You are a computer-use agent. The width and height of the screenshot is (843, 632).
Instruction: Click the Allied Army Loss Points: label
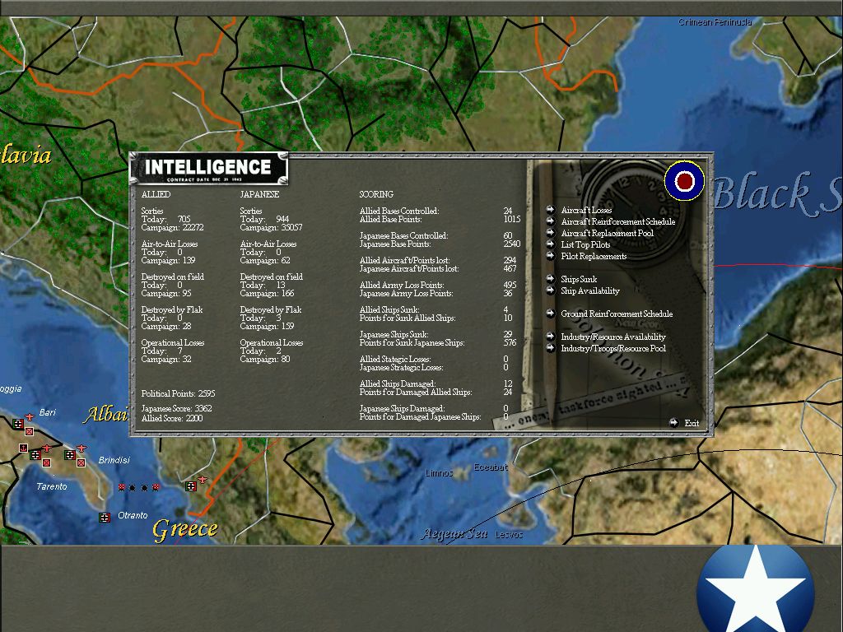click(401, 285)
